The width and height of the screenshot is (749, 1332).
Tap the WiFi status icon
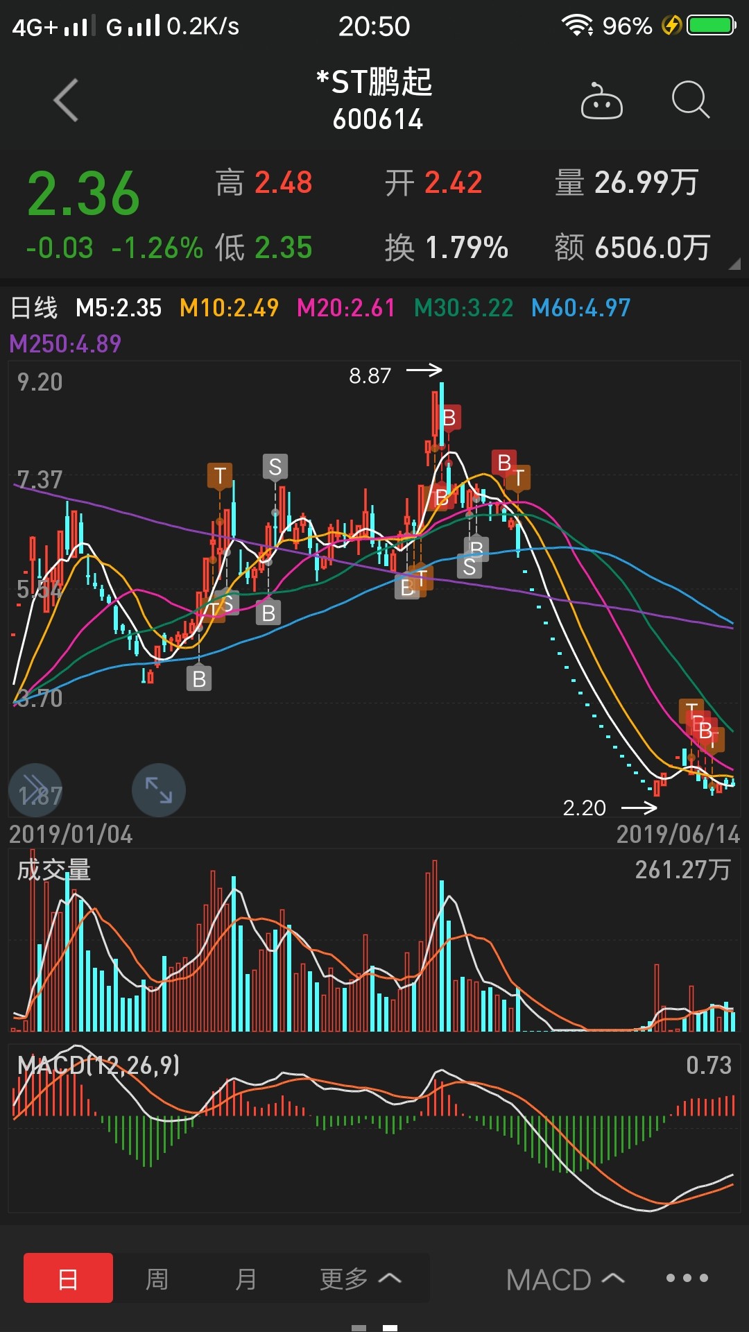pyautogui.click(x=577, y=26)
